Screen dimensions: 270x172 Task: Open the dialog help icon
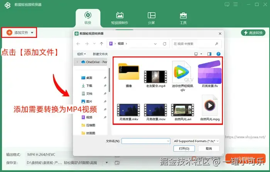tap(218, 54)
